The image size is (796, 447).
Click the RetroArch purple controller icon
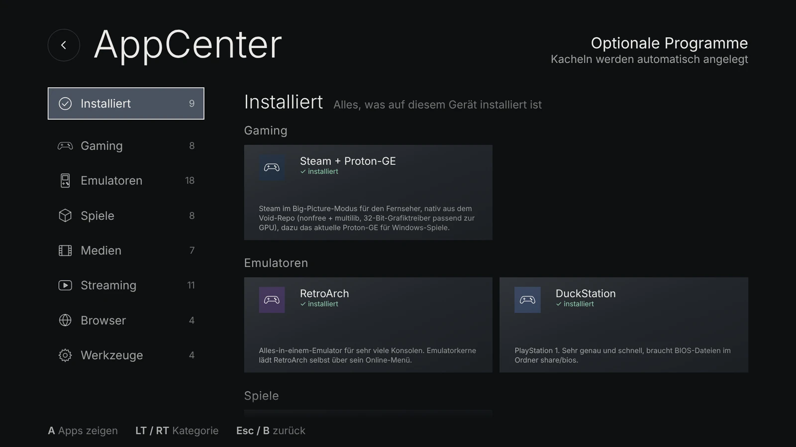coord(272,299)
